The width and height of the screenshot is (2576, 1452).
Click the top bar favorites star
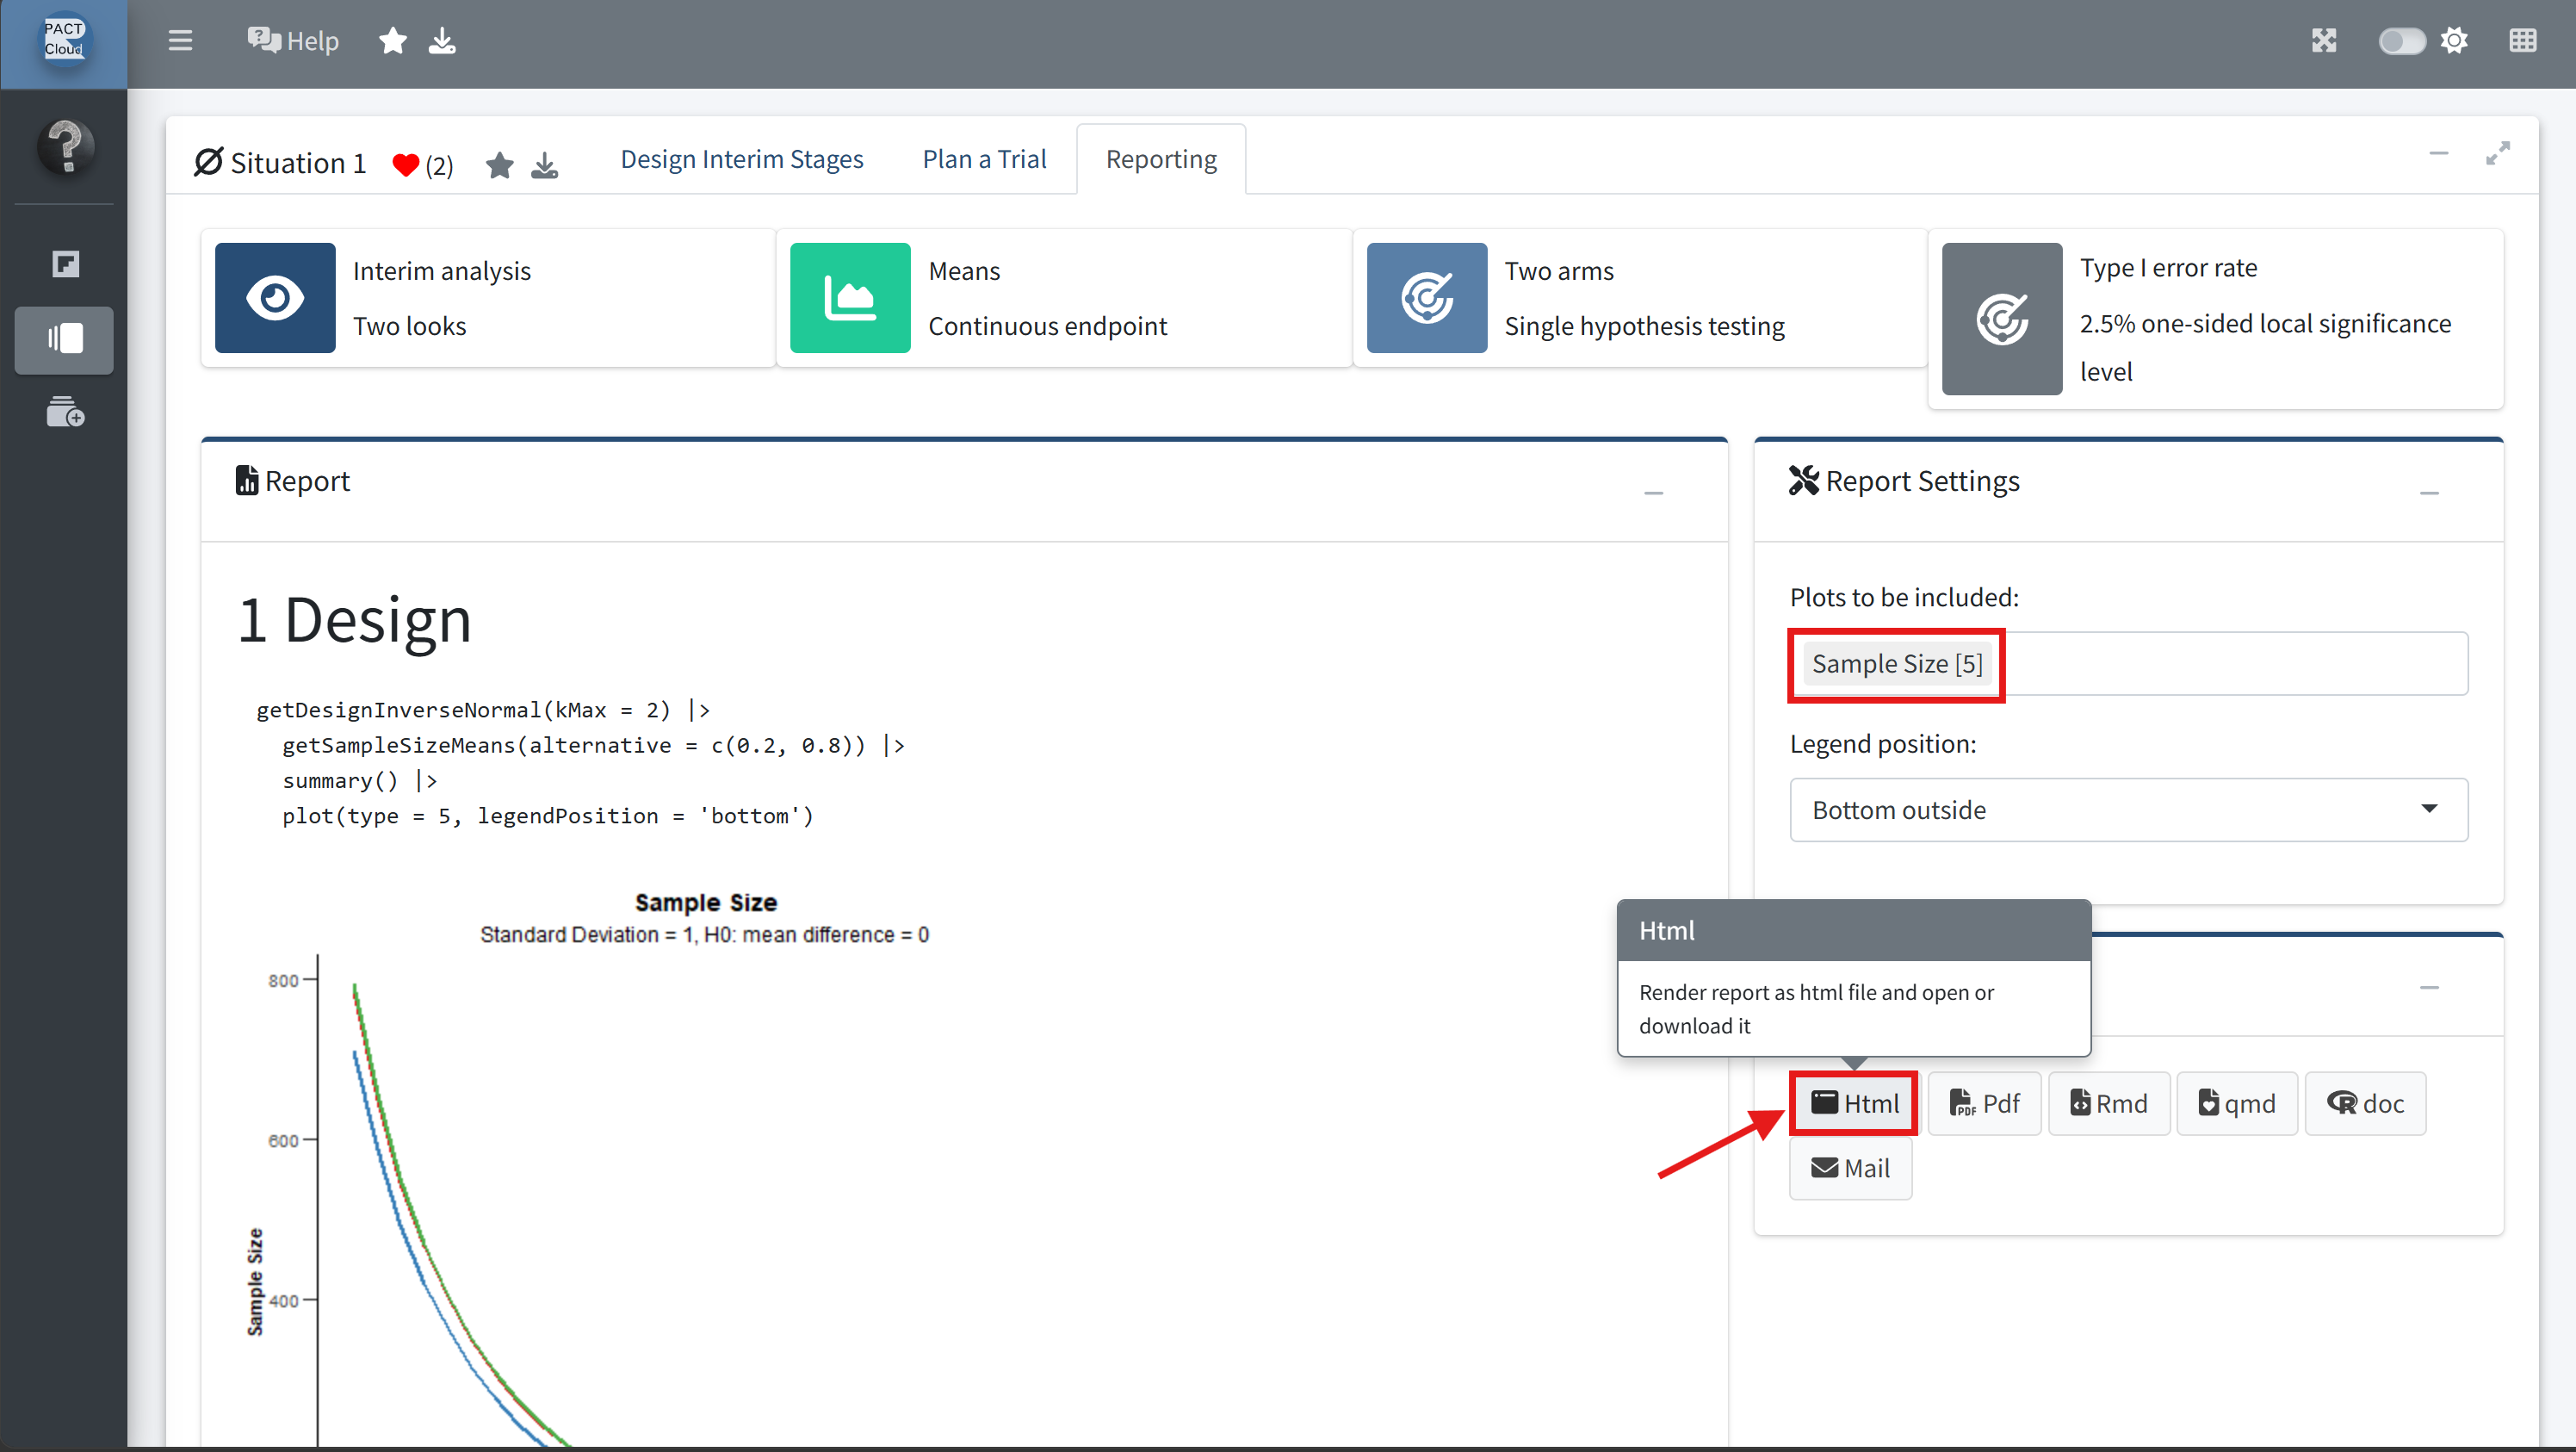click(x=393, y=41)
